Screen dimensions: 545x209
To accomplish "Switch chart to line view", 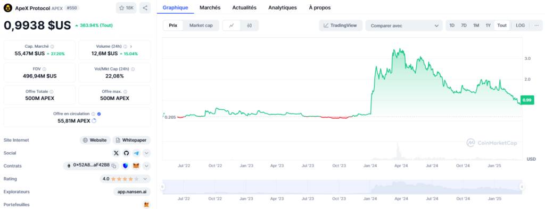I will coord(232,25).
